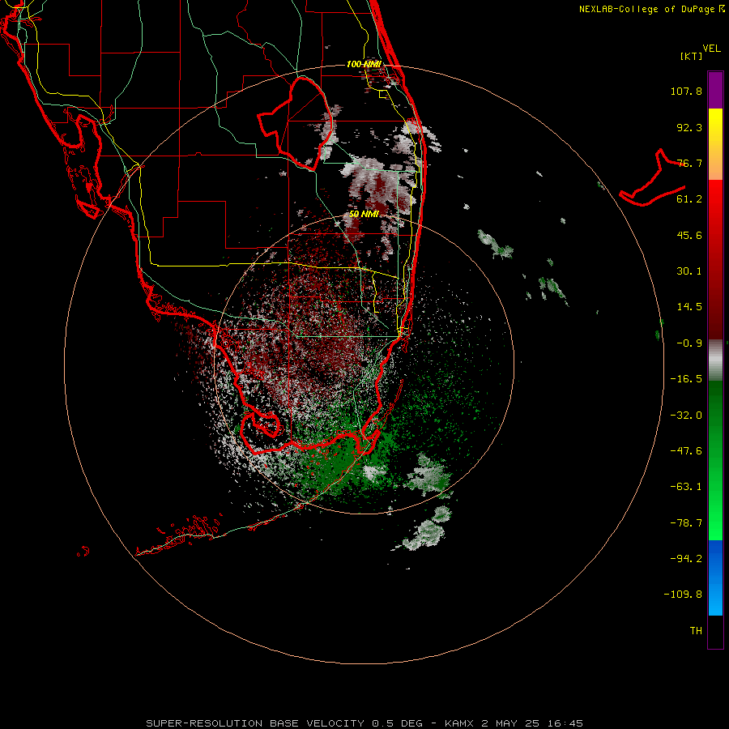This screenshot has height=729, width=729.
Task: Click the 2 MAY 25 16:45 timestamp
Action: 532,723
